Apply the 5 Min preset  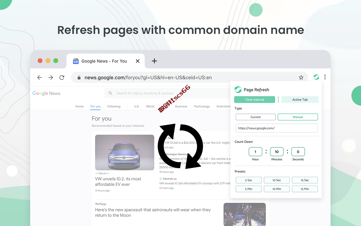[x=249, y=189]
